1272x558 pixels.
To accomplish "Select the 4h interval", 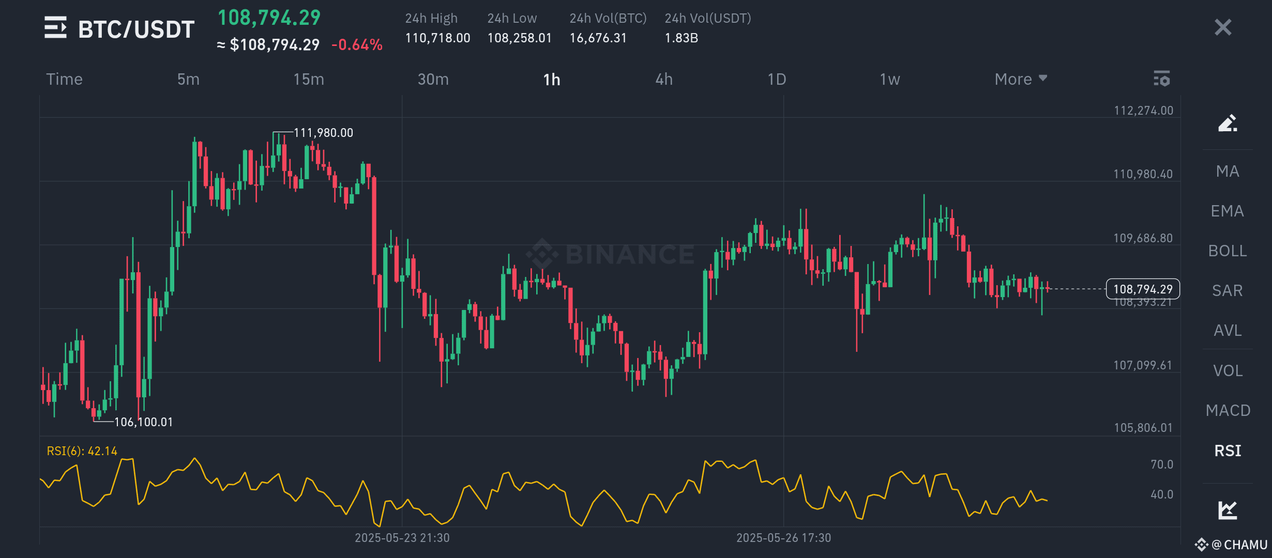I will click(x=664, y=79).
